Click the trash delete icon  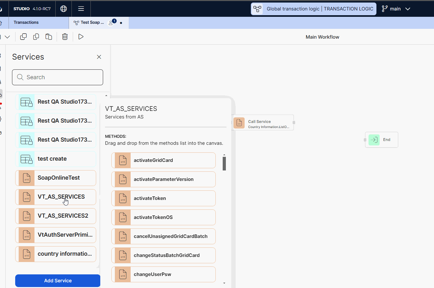click(x=65, y=37)
